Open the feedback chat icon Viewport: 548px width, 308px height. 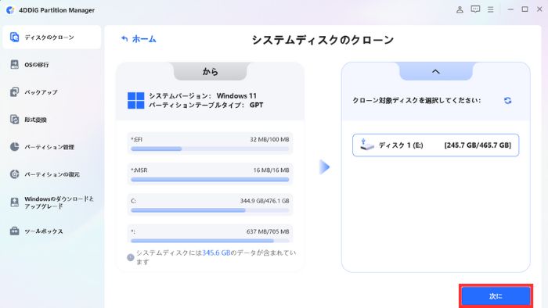click(x=475, y=9)
